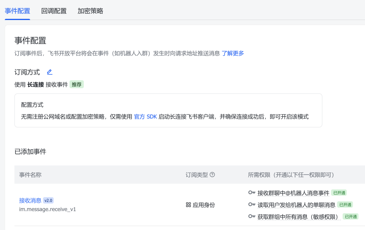This screenshot has height=230, width=365.
Task: Click the green 推荐 tag
Action: coord(76,84)
